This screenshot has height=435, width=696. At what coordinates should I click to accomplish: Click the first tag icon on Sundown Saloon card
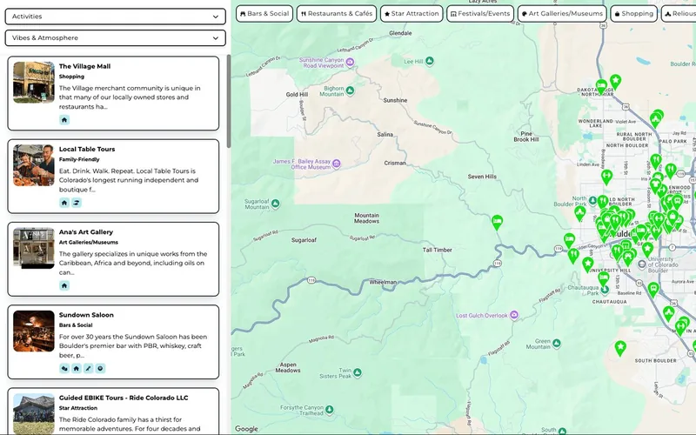click(64, 368)
